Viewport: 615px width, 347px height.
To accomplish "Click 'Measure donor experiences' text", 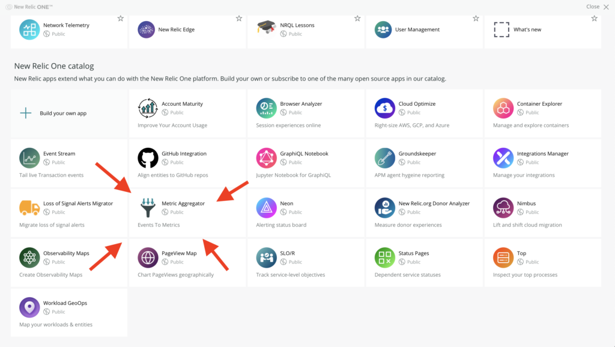I will click(x=408, y=225).
